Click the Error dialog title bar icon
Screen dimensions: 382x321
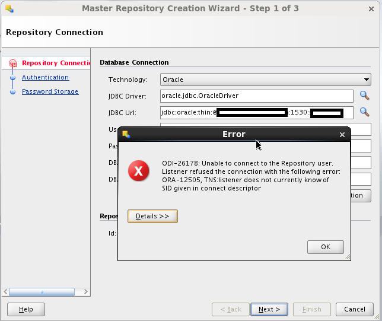coord(126,134)
